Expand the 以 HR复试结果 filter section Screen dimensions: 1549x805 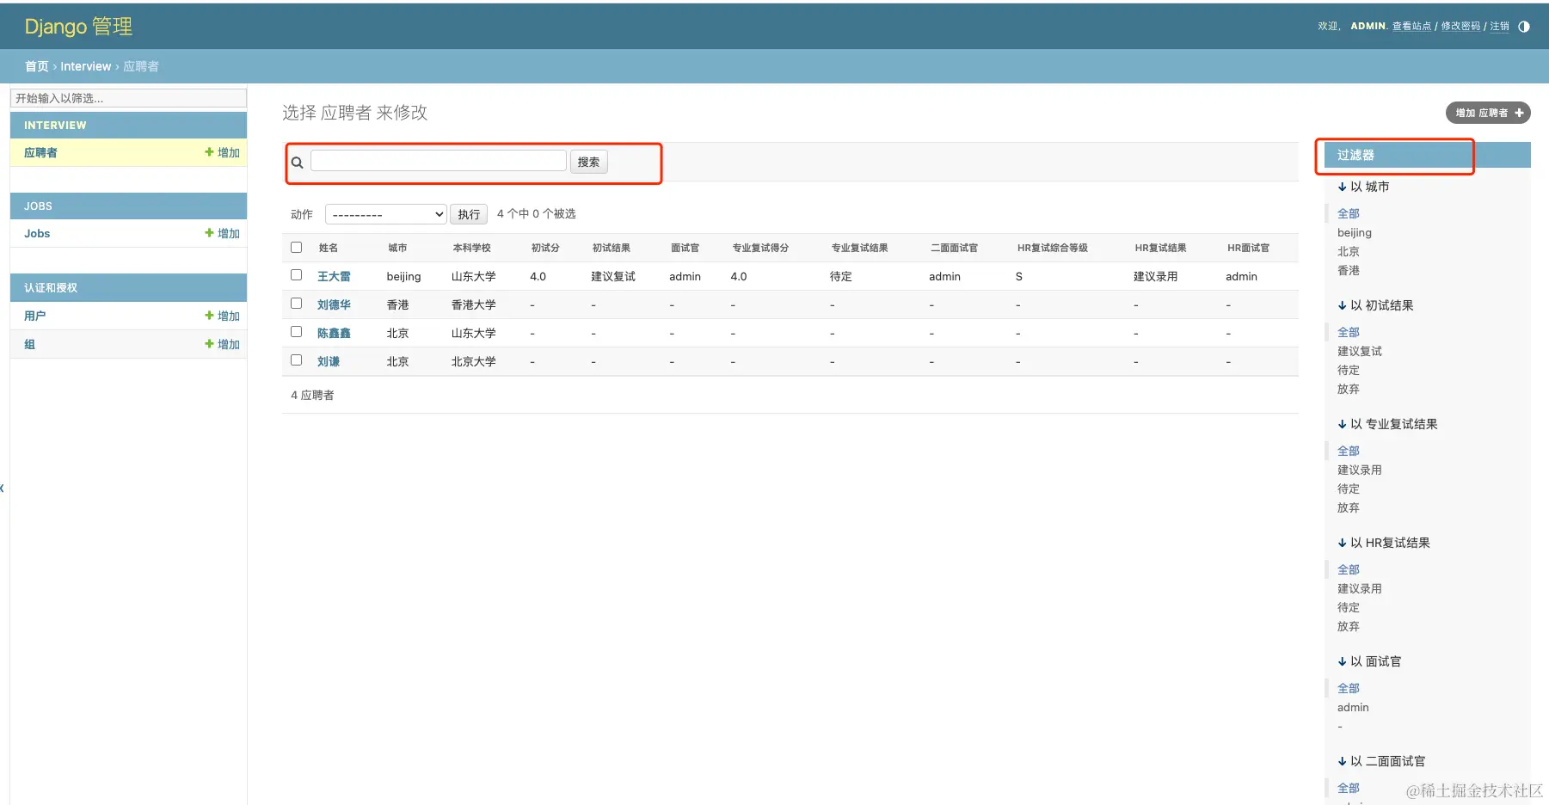coord(1384,543)
